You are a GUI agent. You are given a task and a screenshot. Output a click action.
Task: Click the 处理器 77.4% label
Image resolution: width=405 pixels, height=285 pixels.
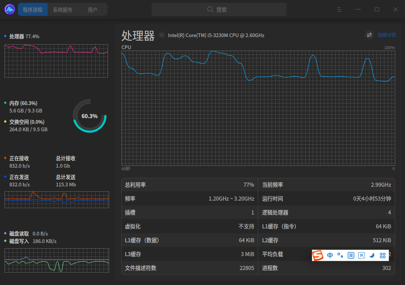[24, 36]
